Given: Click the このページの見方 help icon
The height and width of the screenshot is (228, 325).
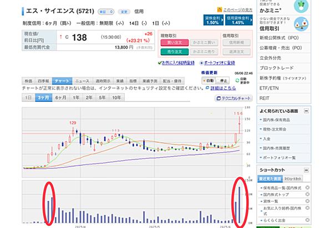Looking at the screenshot, I should (220, 10).
